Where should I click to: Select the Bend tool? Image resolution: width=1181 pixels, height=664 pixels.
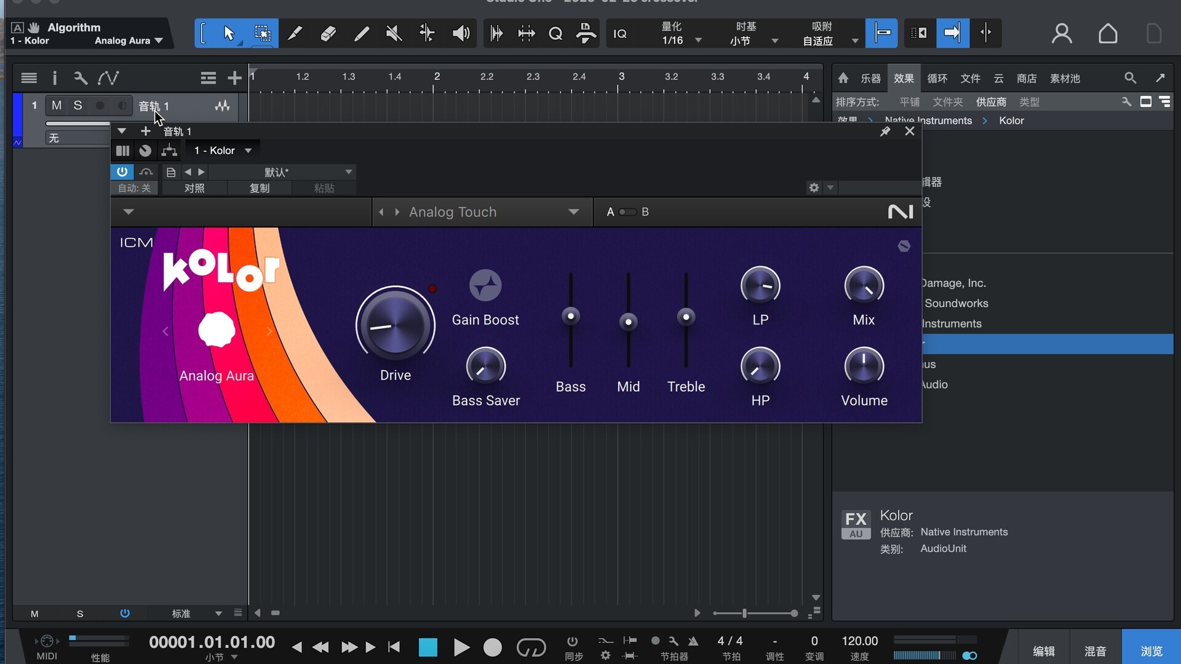427,33
